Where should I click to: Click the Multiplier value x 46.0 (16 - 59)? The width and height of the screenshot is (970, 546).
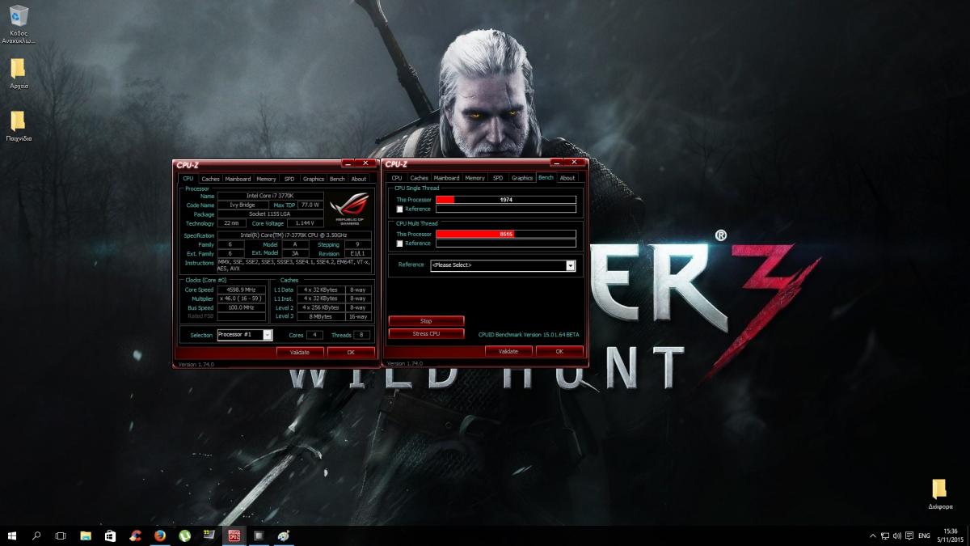(x=242, y=298)
